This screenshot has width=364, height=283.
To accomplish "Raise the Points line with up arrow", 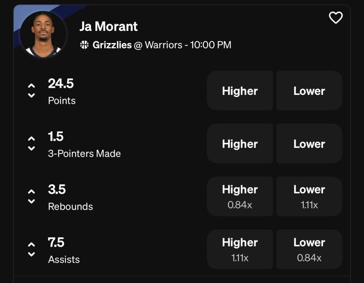I will (x=32, y=86).
